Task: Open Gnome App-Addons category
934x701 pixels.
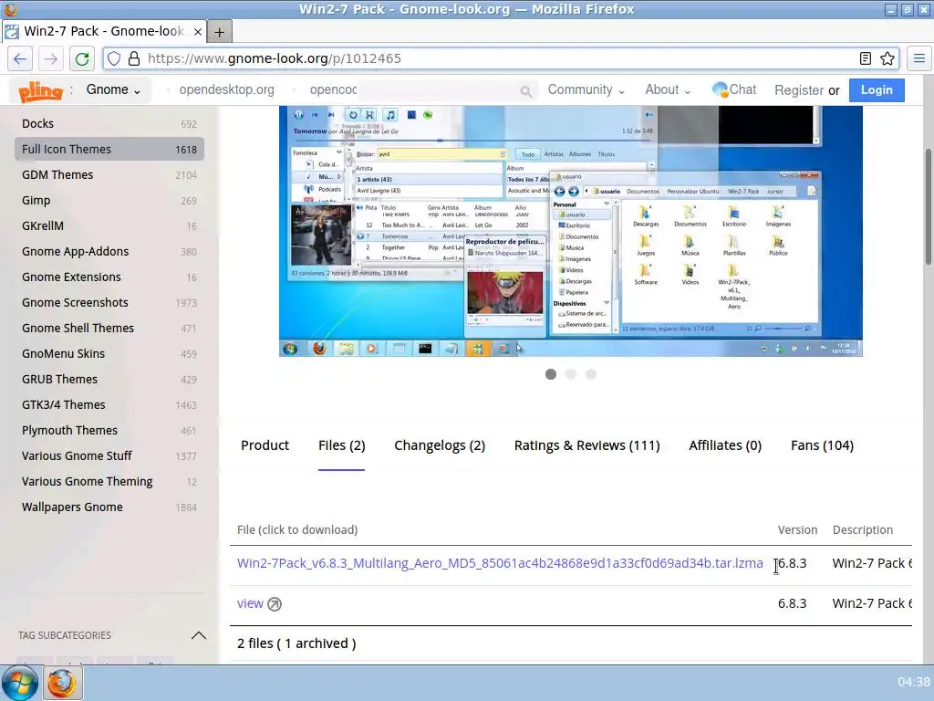Action: (x=109, y=252)
